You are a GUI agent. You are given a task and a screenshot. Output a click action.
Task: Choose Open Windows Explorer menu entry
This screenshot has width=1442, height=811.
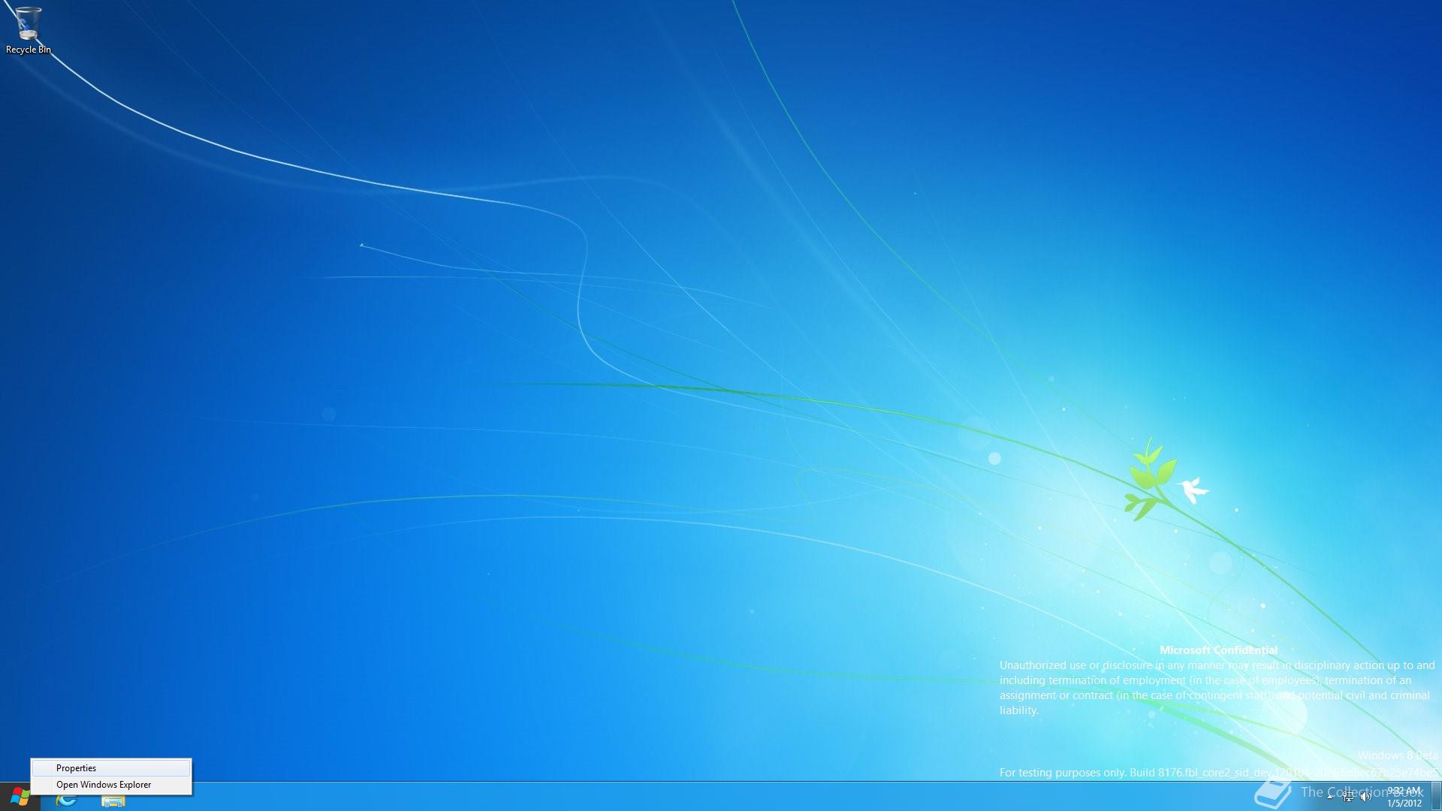[x=104, y=785]
